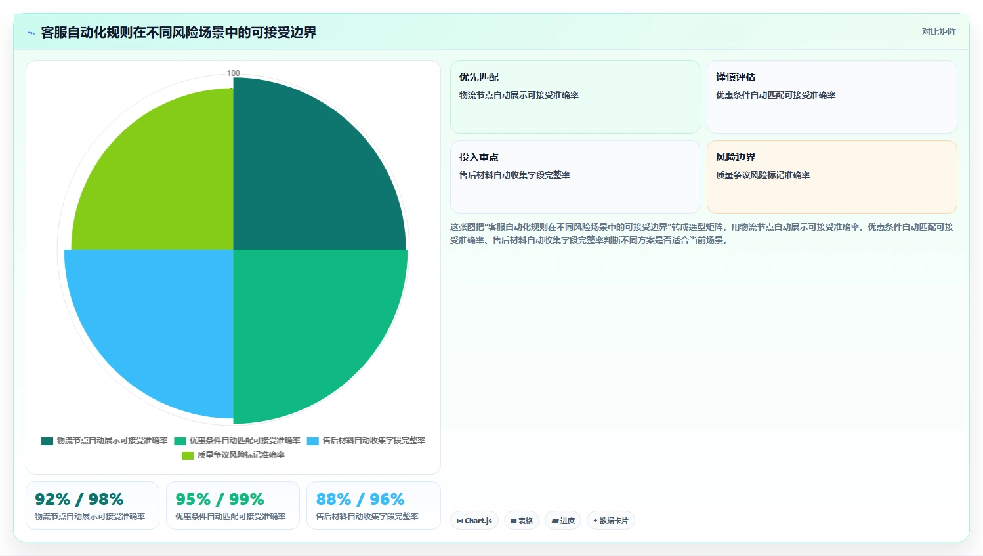Click legend text 物流节点自动展示可接受准确率
The width and height of the screenshot is (983, 556).
[x=112, y=441]
